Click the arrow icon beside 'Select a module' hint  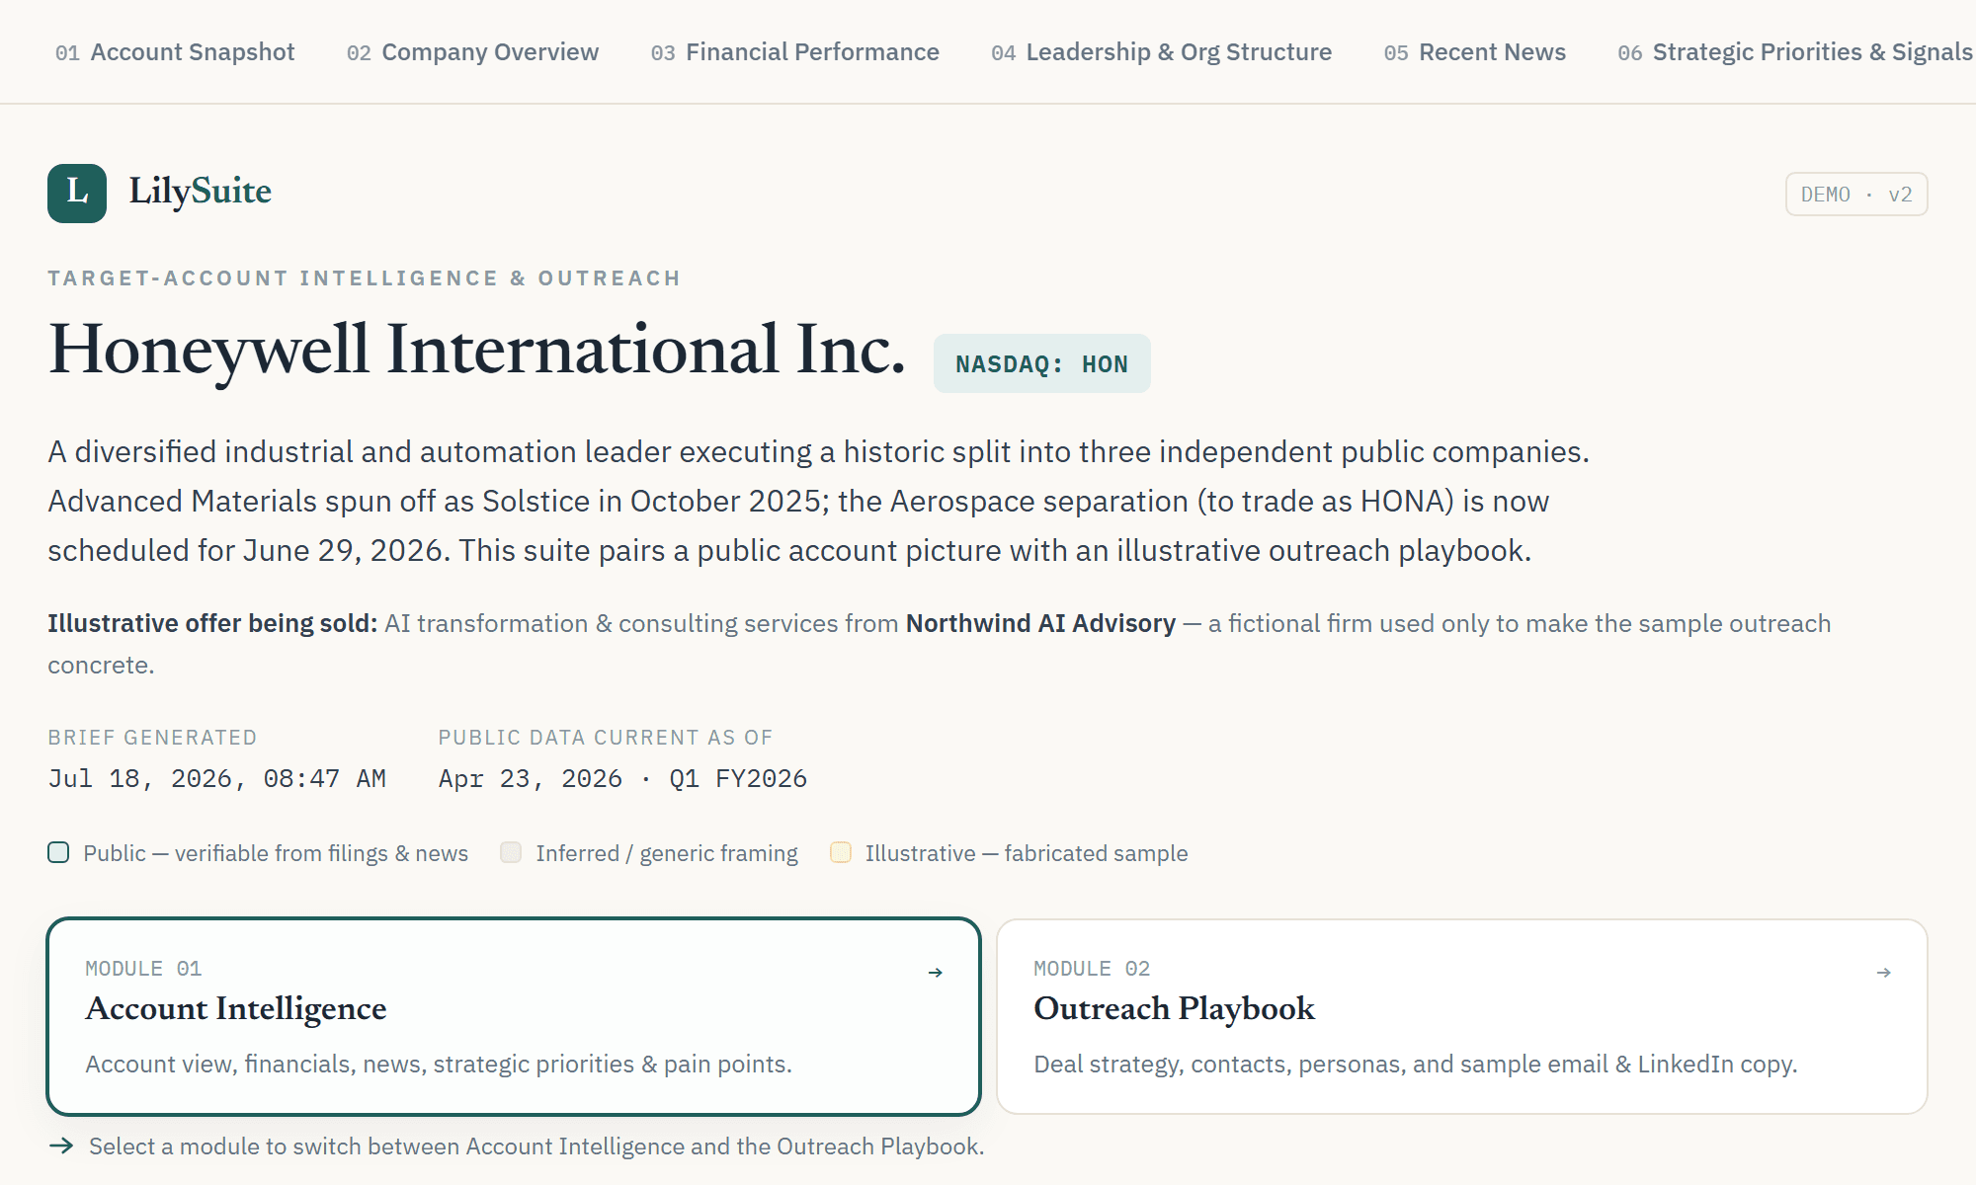click(x=61, y=1145)
